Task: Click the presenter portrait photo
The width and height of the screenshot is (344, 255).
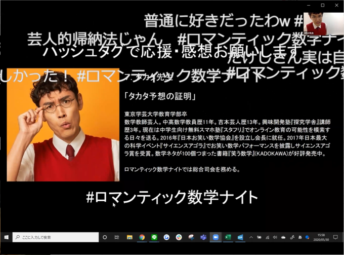Action: click(x=63, y=125)
